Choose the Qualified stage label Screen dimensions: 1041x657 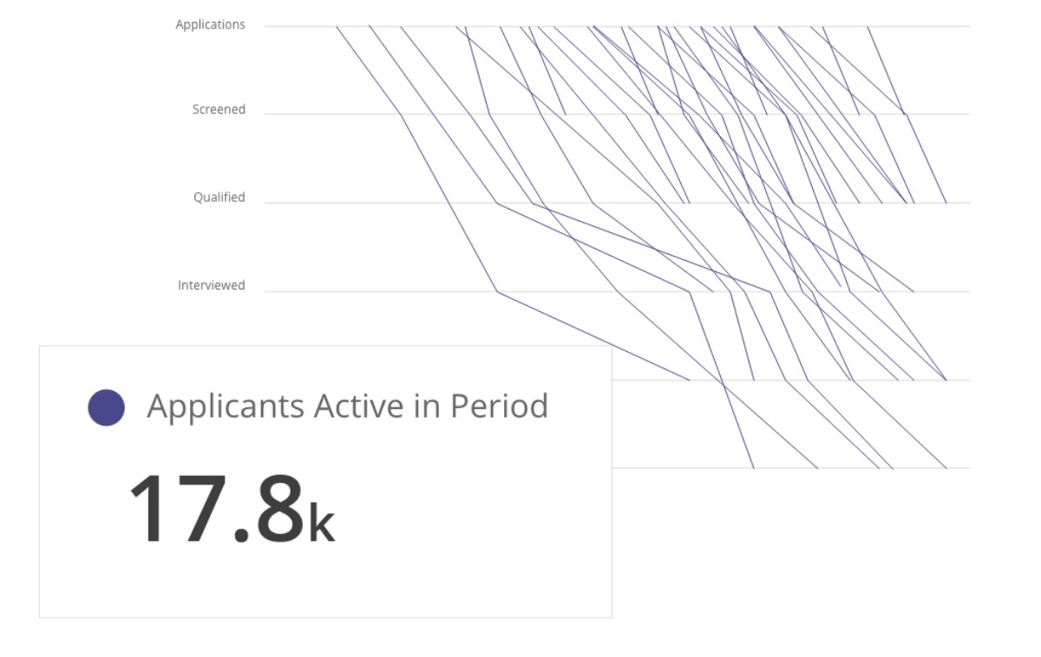219,198
